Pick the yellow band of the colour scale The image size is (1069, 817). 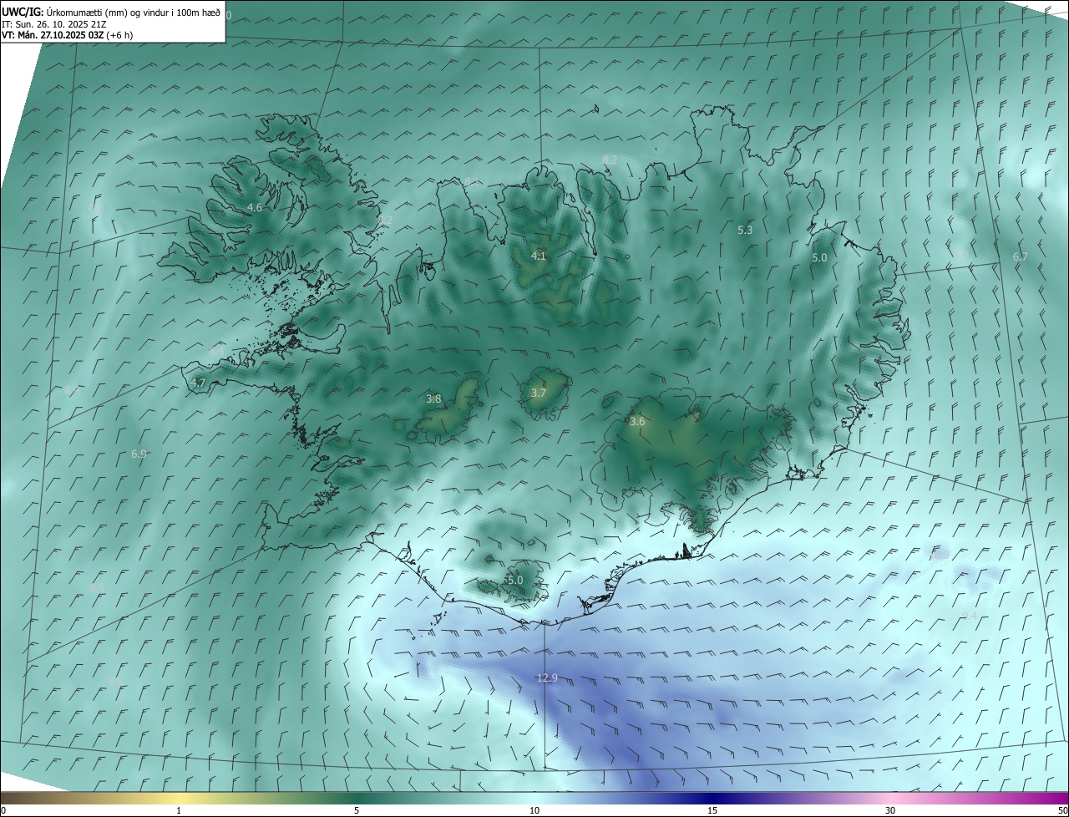pos(179,798)
